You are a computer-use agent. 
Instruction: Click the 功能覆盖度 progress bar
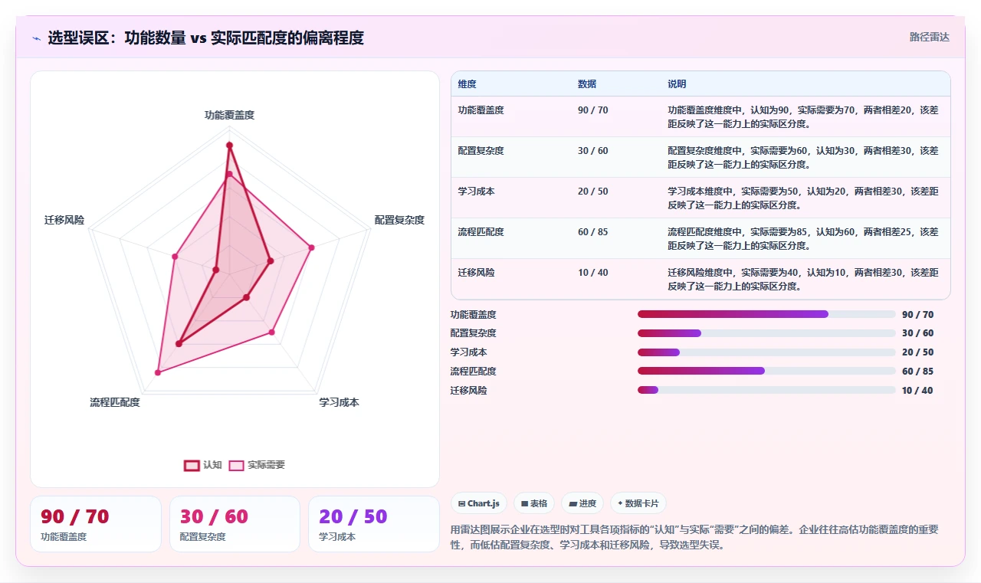[x=766, y=314]
